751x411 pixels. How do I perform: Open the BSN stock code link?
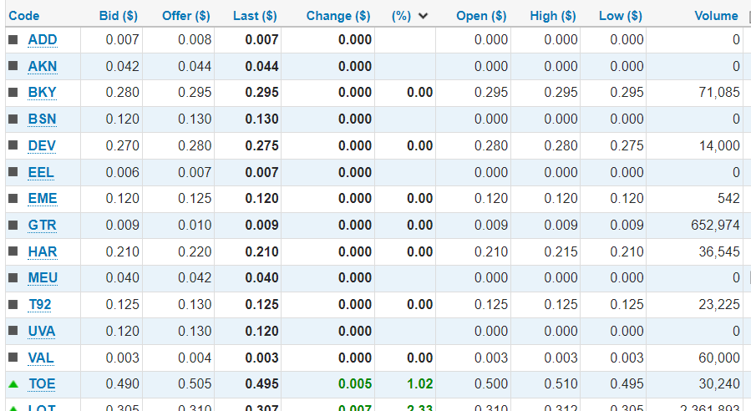click(42, 119)
